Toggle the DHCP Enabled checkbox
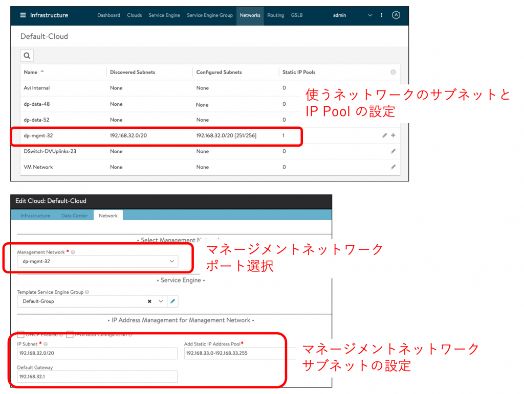Screen dimensions: 524x394 (x=20, y=334)
